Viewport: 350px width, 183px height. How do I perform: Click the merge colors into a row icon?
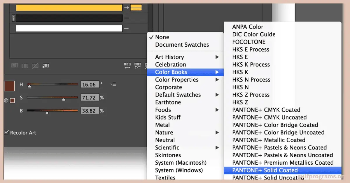pos(15,65)
